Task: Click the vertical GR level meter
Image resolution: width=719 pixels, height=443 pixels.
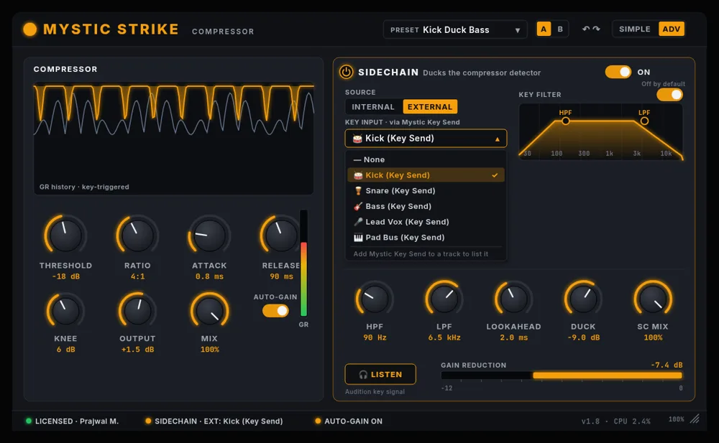Action: [x=303, y=264]
